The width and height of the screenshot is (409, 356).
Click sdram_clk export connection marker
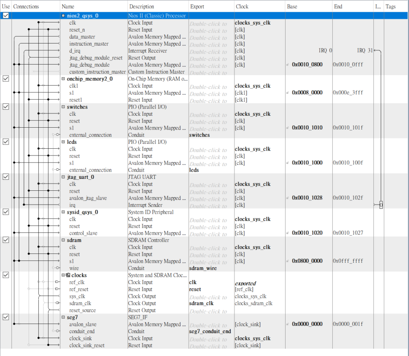58,303
